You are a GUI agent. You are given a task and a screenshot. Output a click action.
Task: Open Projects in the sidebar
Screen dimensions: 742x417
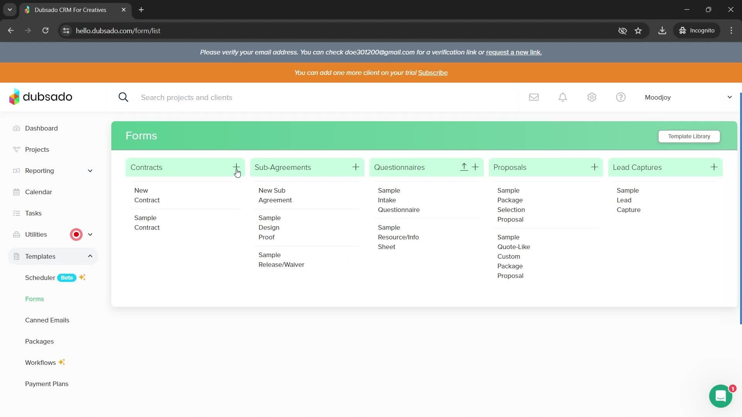click(37, 149)
